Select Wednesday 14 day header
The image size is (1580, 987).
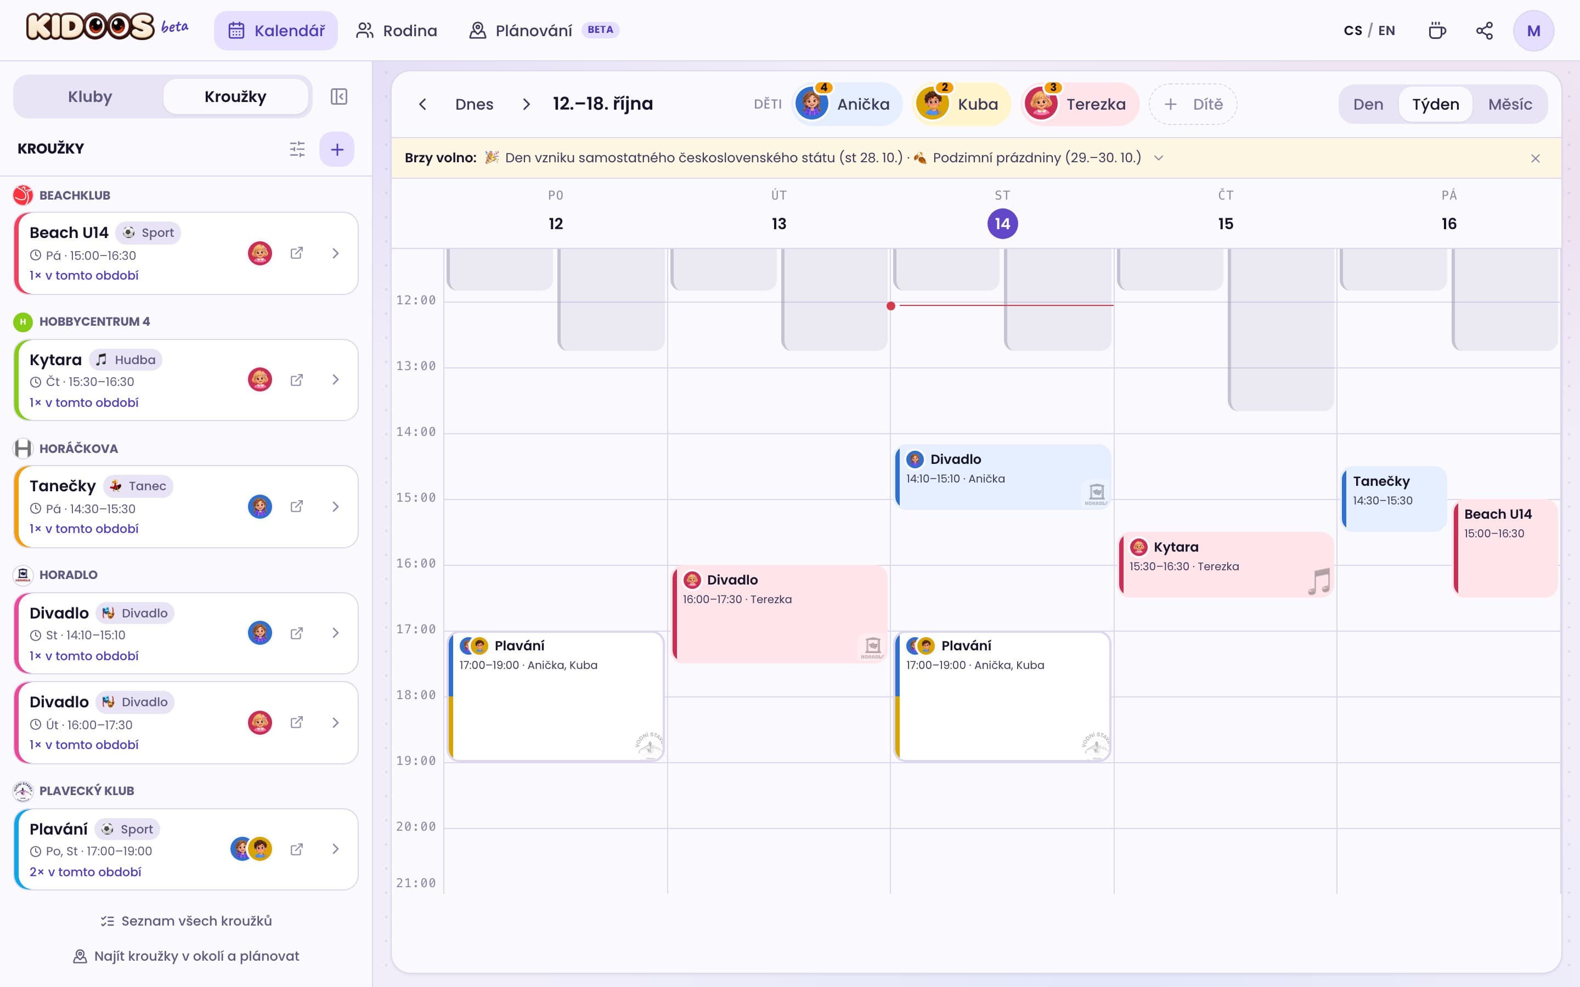(1002, 224)
